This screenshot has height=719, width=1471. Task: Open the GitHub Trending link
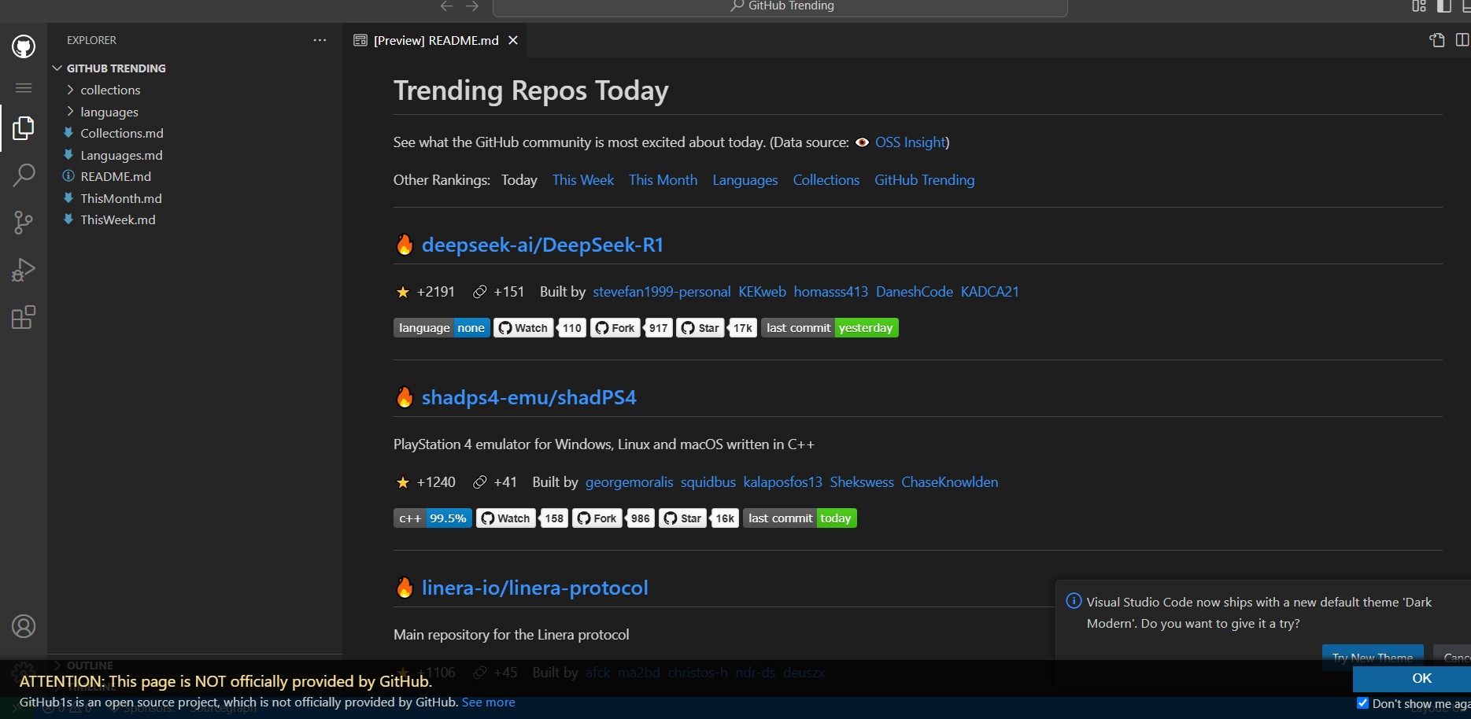925,180
